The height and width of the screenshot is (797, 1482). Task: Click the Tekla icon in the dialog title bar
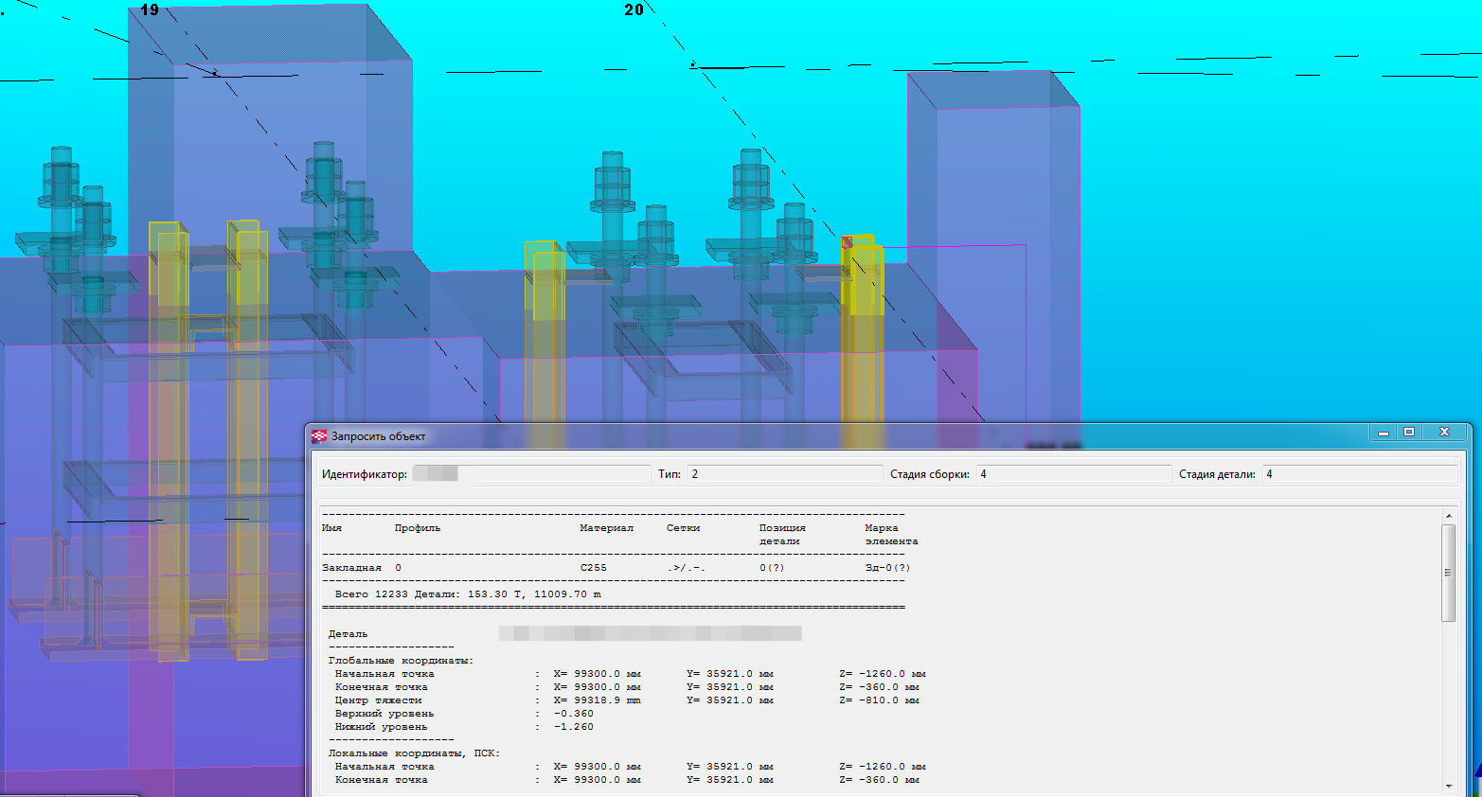click(x=319, y=436)
